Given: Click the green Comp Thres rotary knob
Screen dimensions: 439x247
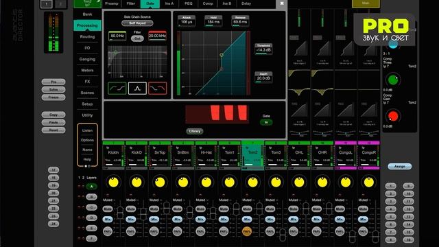Looking at the screenshot, I should tap(393, 80).
